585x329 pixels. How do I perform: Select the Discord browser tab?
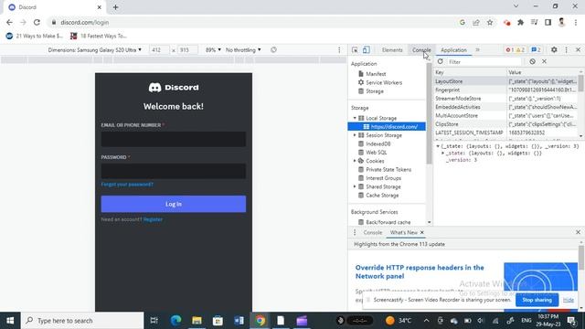tap(54, 7)
